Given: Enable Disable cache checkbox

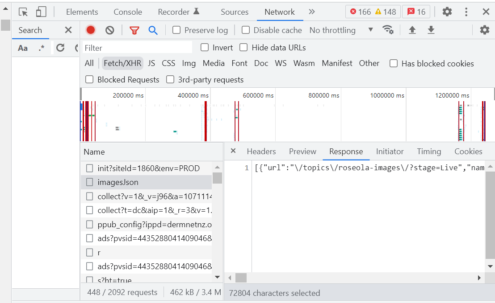Looking at the screenshot, I should 246,30.
